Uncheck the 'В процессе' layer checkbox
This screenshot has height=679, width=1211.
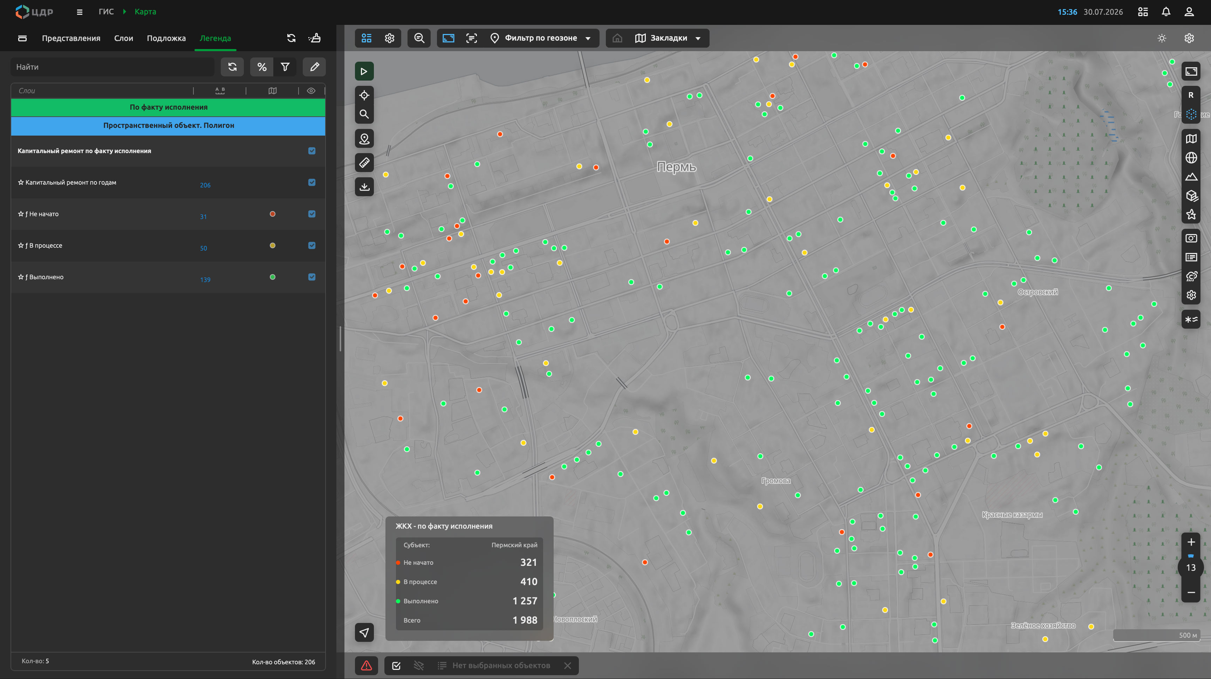click(312, 245)
